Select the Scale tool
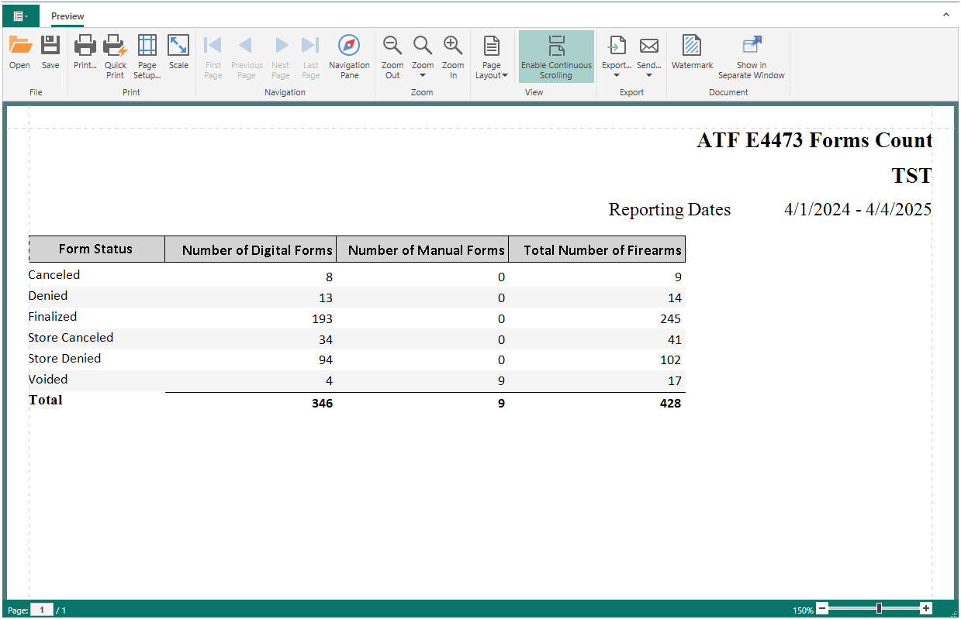Image resolution: width=961 pixels, height=619 pixels. pos(178,53)
